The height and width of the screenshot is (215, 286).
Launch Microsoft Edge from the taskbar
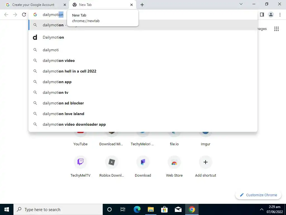(137, 209)
